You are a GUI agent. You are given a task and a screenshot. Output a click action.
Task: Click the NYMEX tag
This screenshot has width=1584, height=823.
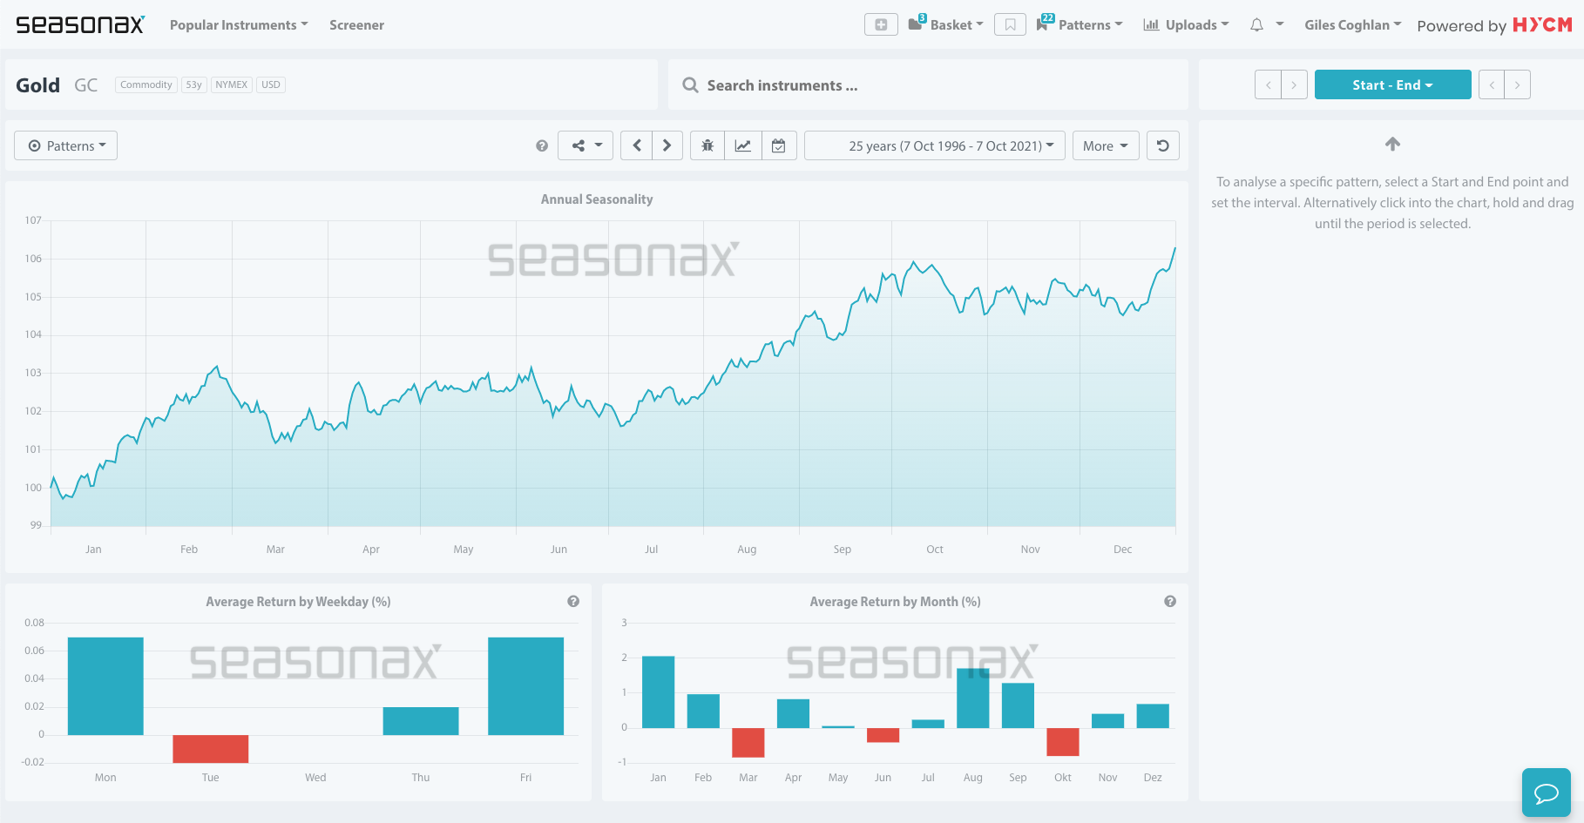coord(232,84)
